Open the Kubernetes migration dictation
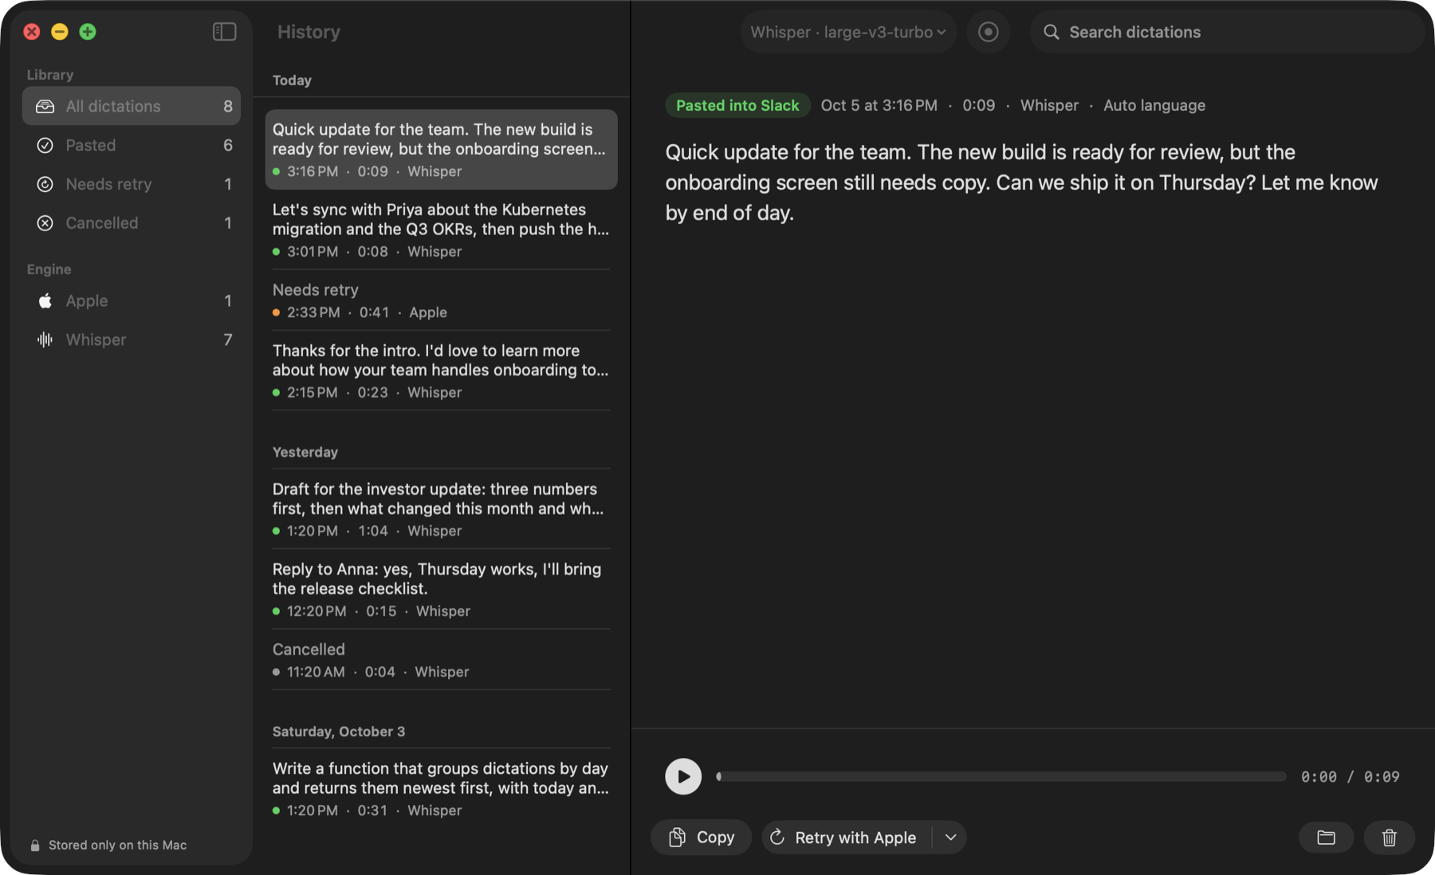The image size is (1435, 875). tap(441, 230)
